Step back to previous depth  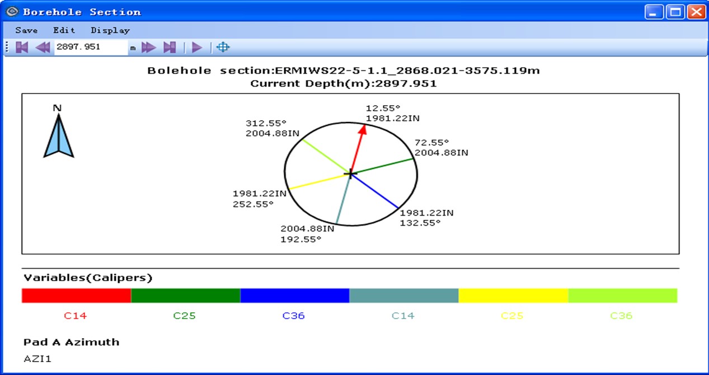pyautogui.click(x=43, y=48)
